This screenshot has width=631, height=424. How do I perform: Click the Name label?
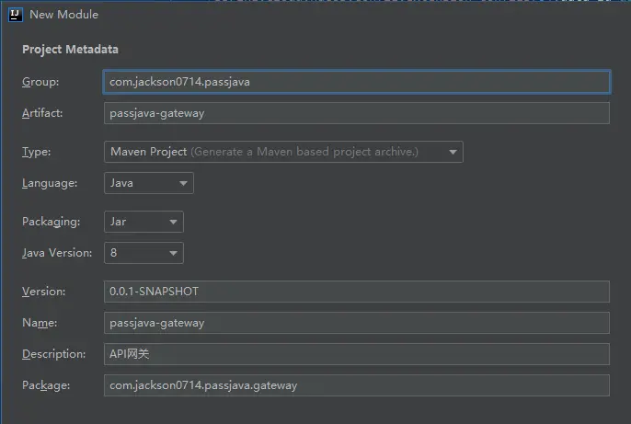click(40, 323)
